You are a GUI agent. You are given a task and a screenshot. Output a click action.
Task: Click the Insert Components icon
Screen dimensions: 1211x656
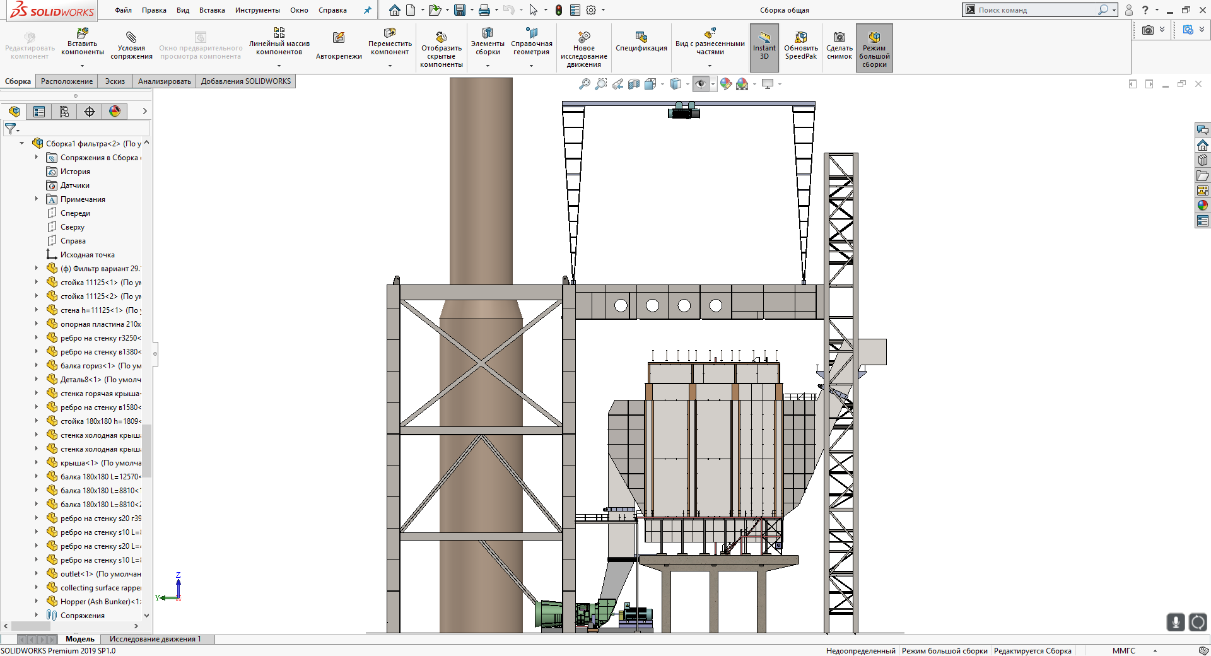82,34
